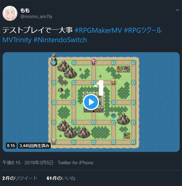View the 61件のいいね list
The width and height of the screenshot is (182, 186).
[61, 178]
